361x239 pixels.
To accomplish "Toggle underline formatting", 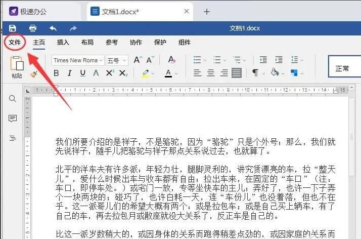I will [82, 73].
